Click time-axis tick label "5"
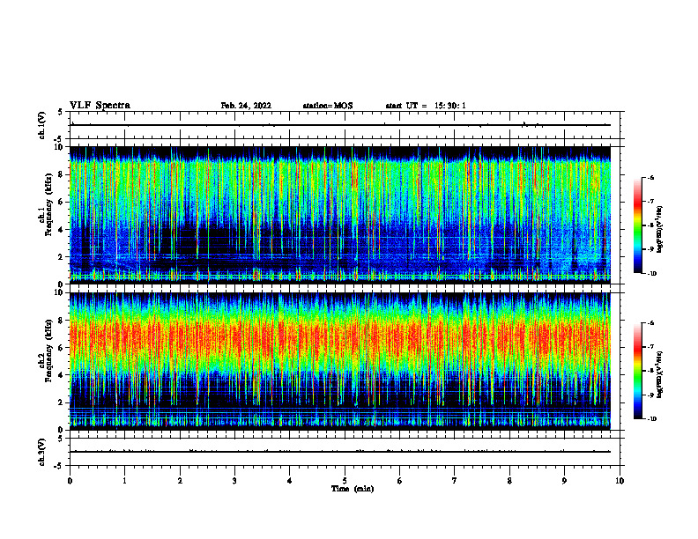 (345, 481)
